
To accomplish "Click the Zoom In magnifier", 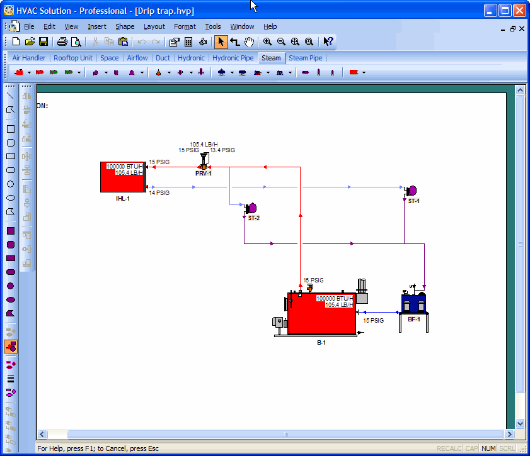I will pyautogui.click(x=267, y=42).
